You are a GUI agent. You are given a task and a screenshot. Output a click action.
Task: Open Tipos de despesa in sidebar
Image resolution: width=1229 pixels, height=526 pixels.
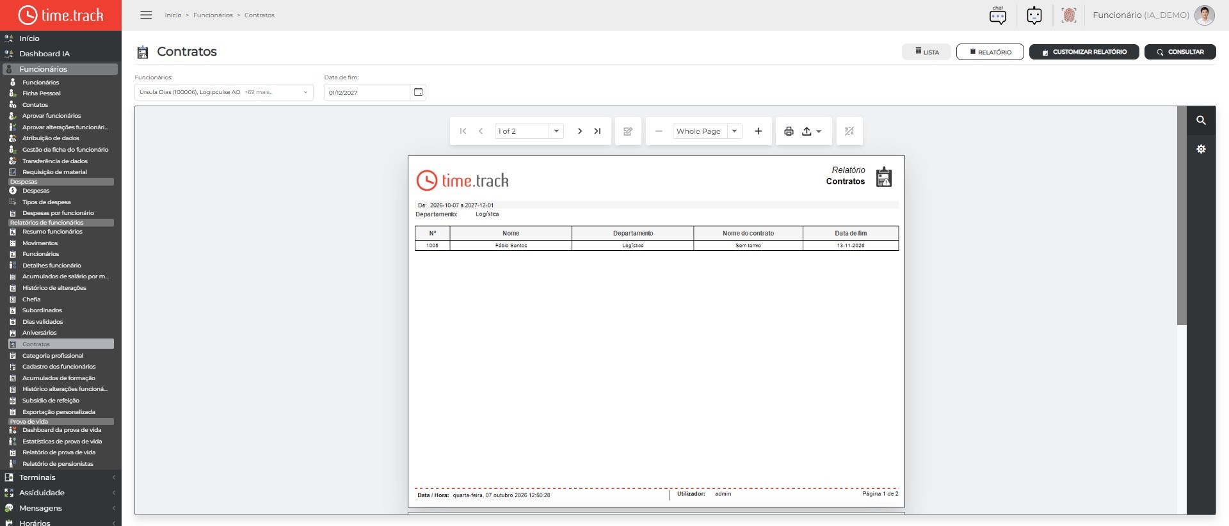pyautogui.click(x=47, y=202)
